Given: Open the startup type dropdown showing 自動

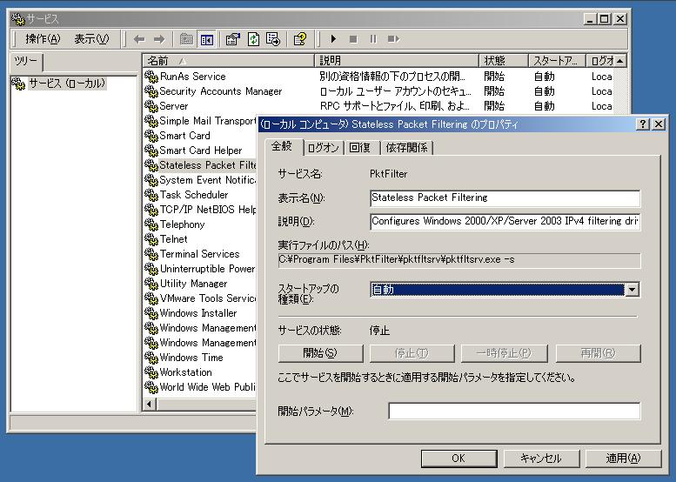Looking at the screenshot, I should [x=632, y=290].
